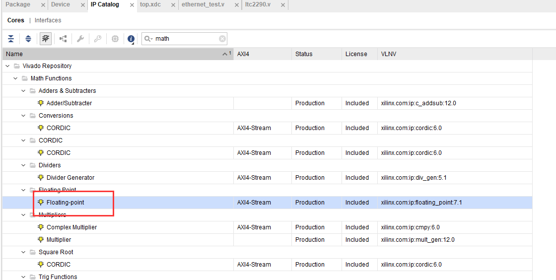The width and height of the screenshot is (556, 280).
Task: Collapse the CORDIC folder
Action: (23, 140)
